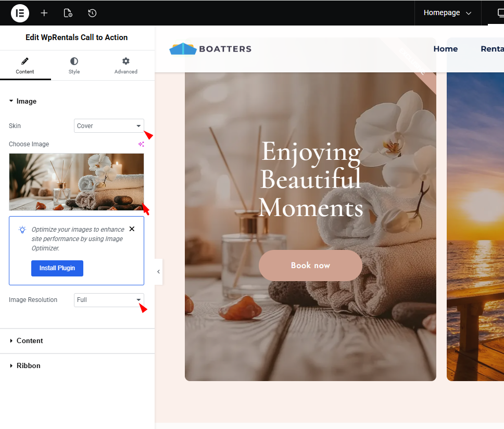504x429 pixels.
Task: Click the Install Plugin button
Action: pos(57,268)
